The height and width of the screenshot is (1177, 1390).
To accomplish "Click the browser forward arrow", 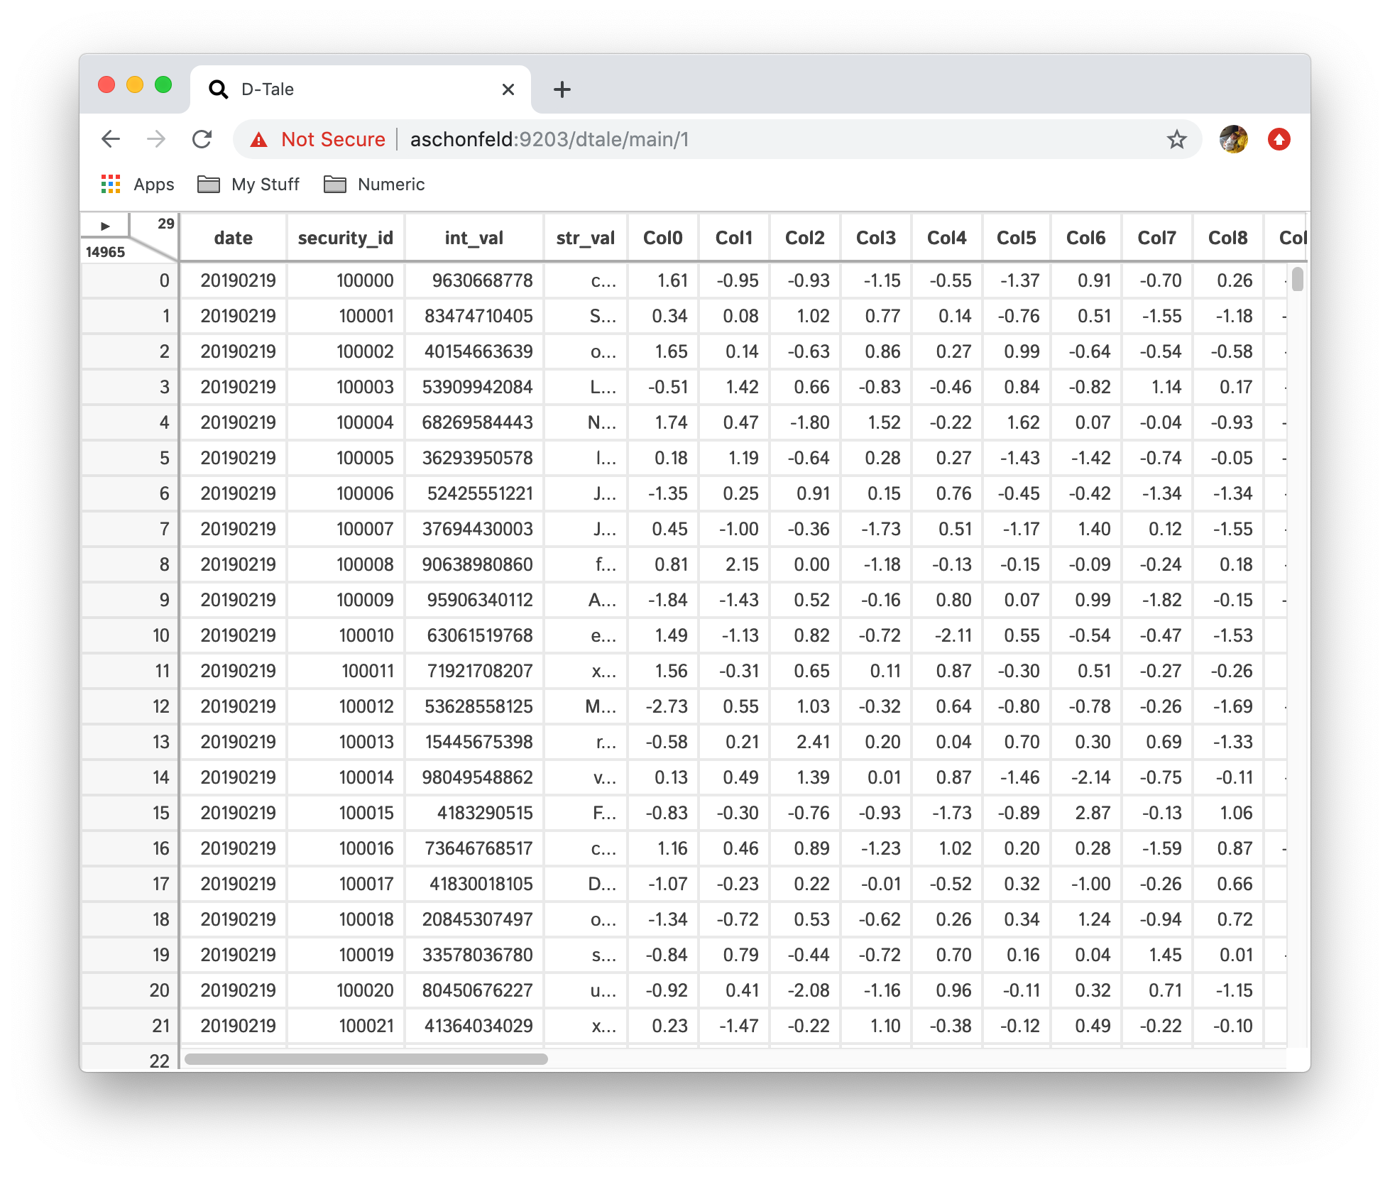I will pos(156,139).
